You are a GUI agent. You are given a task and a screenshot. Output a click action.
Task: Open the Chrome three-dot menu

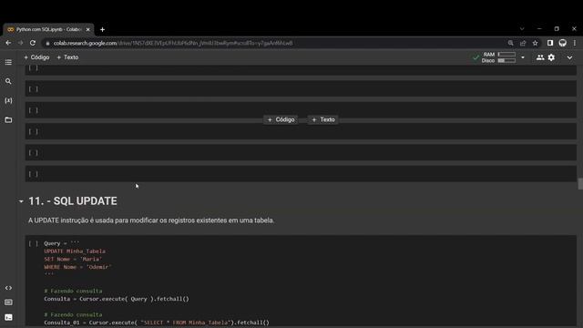pyautogui.click(x=575, y=43)
